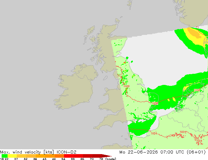This screenshot has width=208, height=160.
Task: Click the forecast run text "(06+01)"
Action: (x=196, y=152)
